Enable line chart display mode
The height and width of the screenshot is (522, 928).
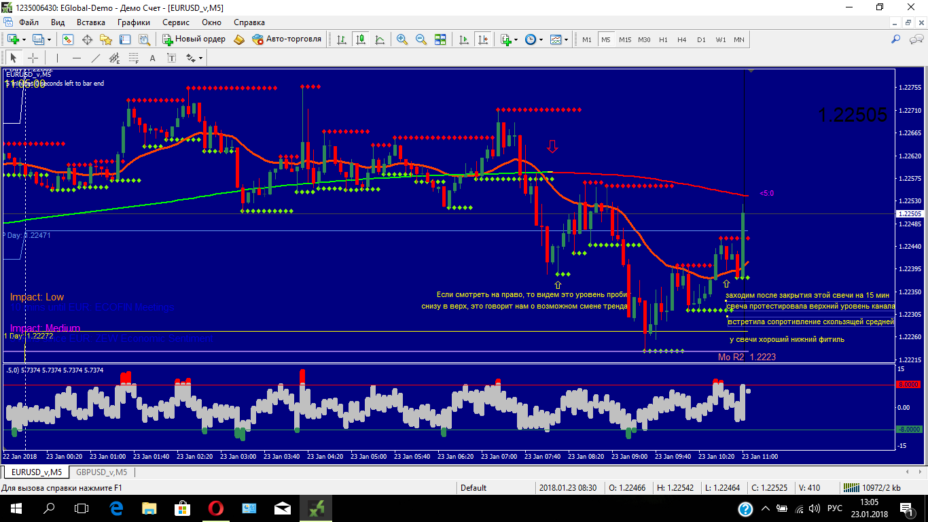[x=379, y=39]
